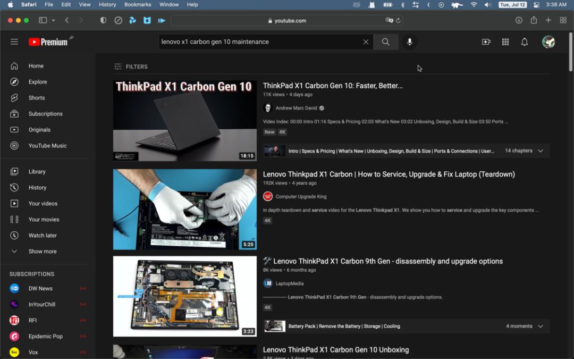Viewport: 574px width, 359px height.
Task: Open macOS Control Center in menu bar
Action: point(536,5)
